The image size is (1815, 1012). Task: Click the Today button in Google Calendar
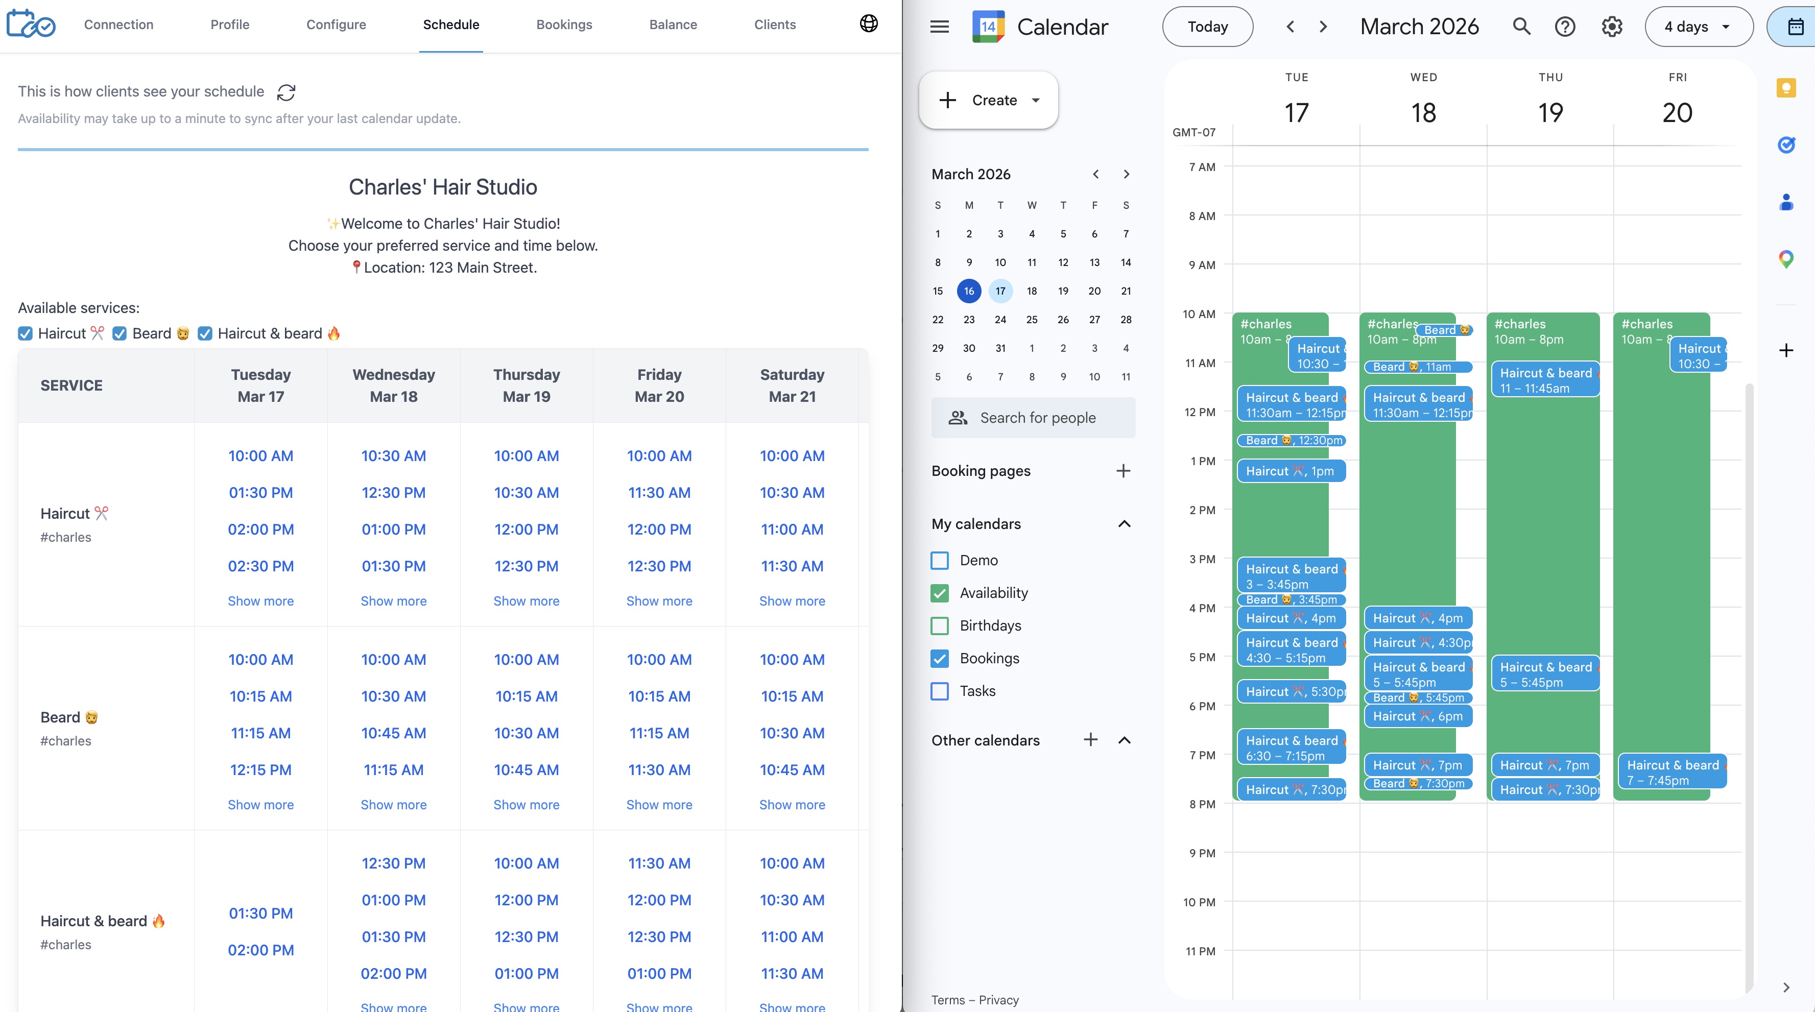click(x=1207, y=26)
